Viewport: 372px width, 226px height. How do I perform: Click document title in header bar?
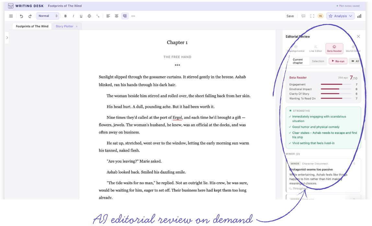65,6
